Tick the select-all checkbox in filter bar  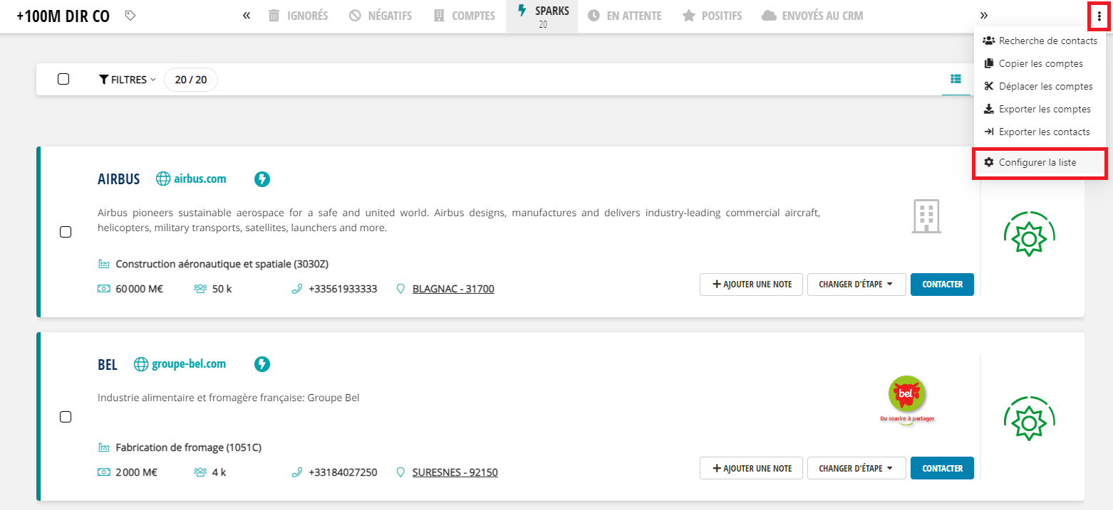(63, 79)
